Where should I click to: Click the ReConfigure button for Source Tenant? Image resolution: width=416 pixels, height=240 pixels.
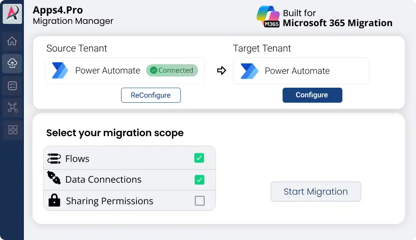pos(151,95)
